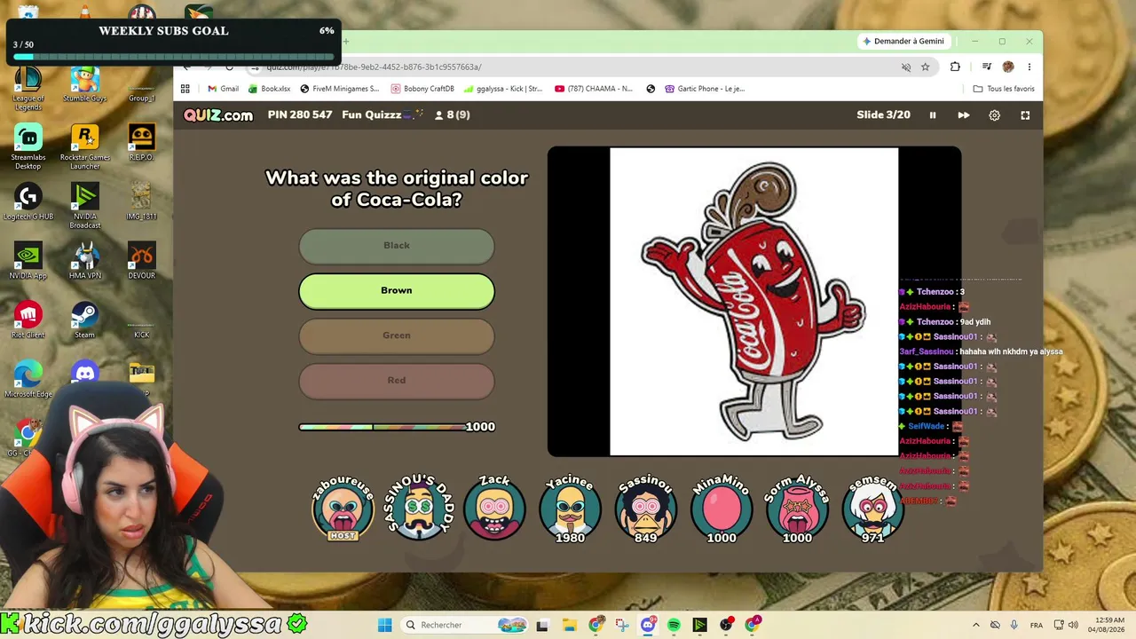Open the NVIDIA App shortcut
This screenshot has height=639, width=1136.
[28, 261]
